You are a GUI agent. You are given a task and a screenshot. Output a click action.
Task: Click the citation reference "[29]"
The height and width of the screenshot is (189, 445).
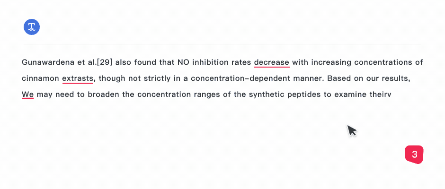click(x=104, y=62)
